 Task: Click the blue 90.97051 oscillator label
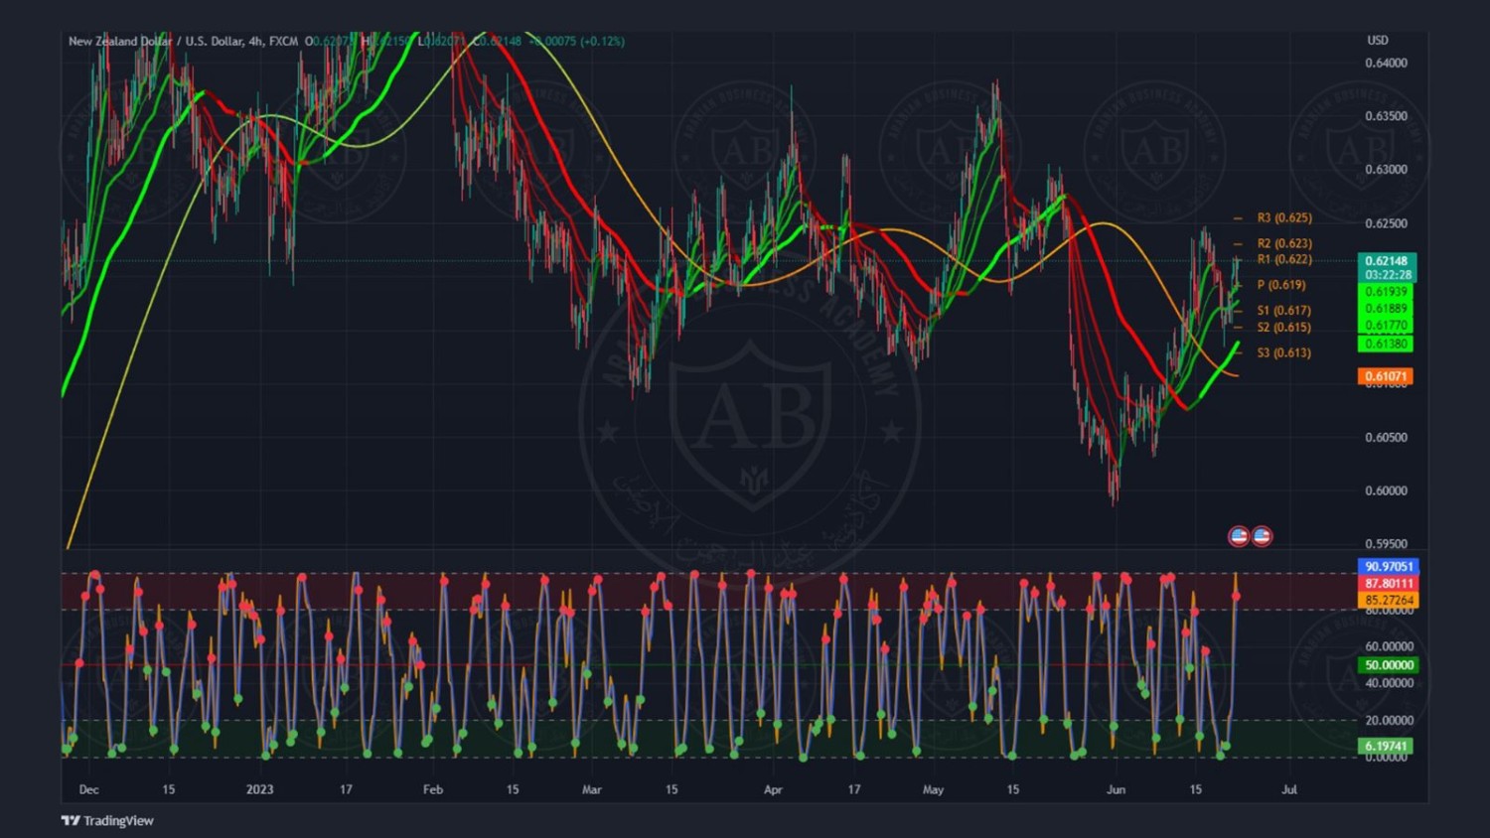(x=1388, y=566)
